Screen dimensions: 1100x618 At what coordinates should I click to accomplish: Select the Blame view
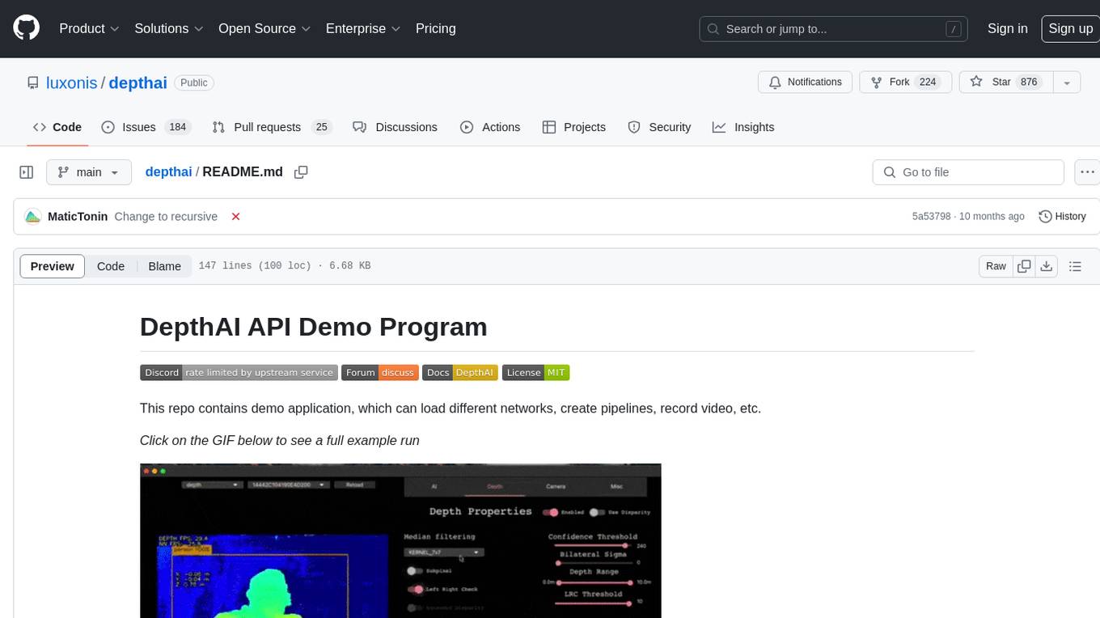coord(164,266)
